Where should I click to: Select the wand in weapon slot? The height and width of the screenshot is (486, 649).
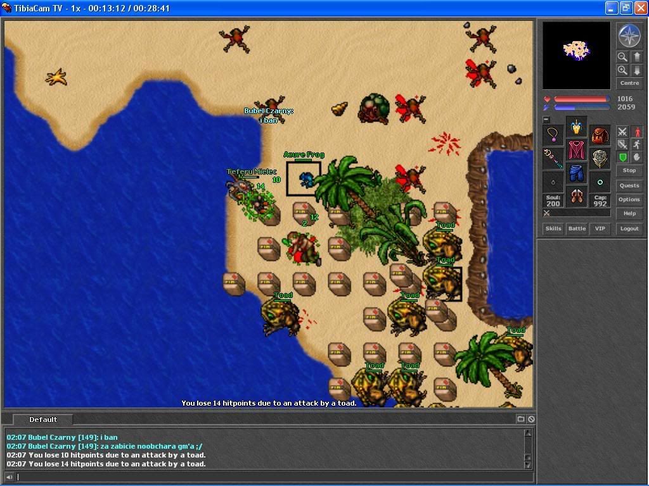tap(553, 159)
